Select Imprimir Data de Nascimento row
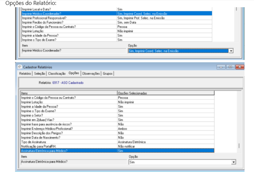The image size is (254, 176). [x=69, y=138]
